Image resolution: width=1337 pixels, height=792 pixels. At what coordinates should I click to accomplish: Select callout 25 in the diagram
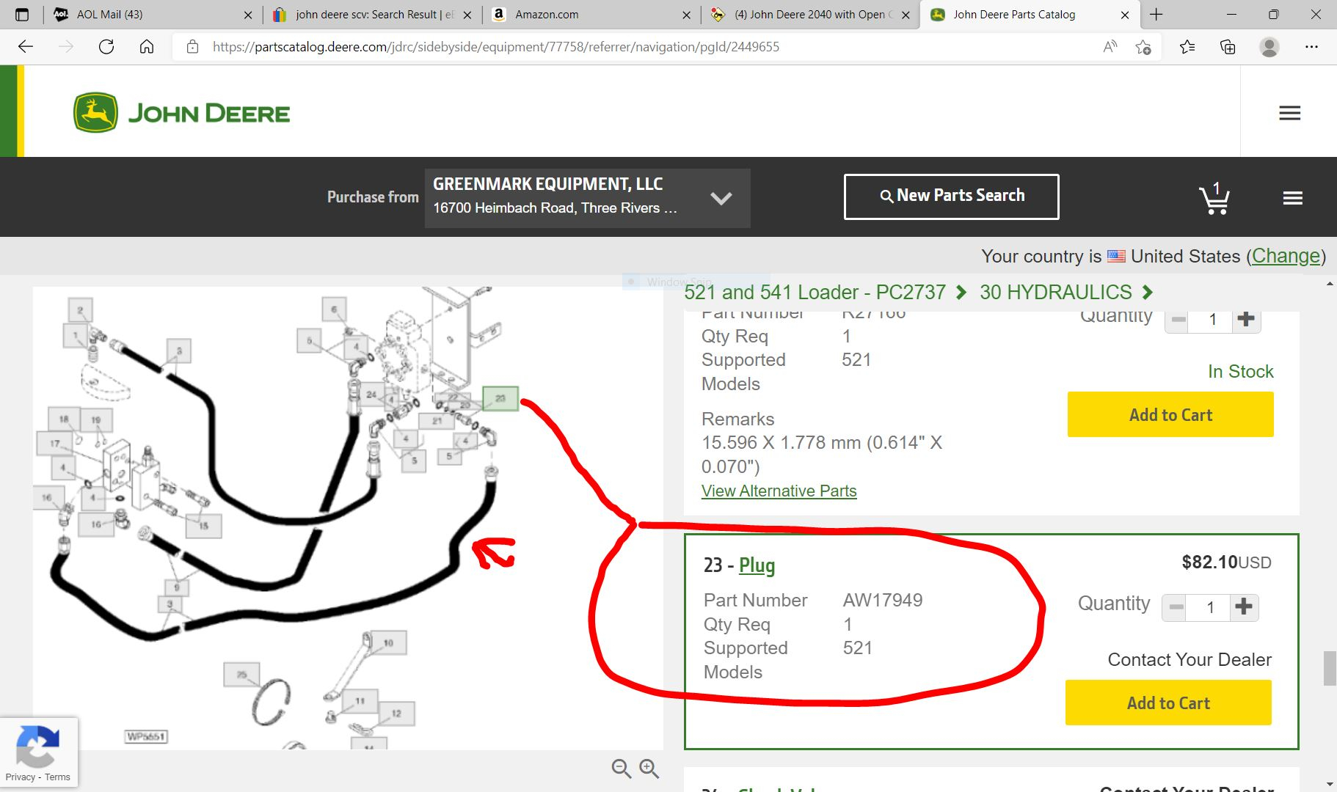click(x=241, y=674)
